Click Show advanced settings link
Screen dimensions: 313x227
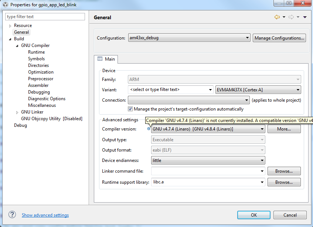click(x=45, y=215)
